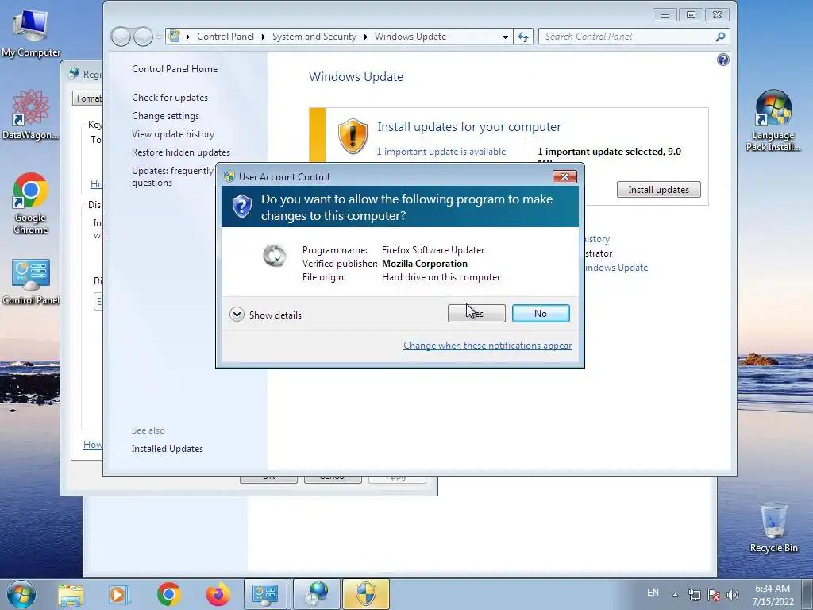
Task: Open DataWagon desktop shortcut
Action: tap(31, 114)
